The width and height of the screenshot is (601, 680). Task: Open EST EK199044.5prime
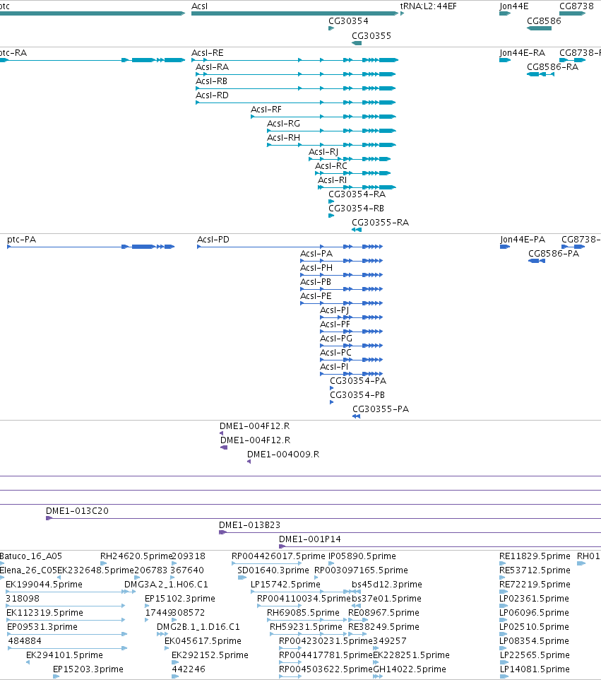[44, 584]
